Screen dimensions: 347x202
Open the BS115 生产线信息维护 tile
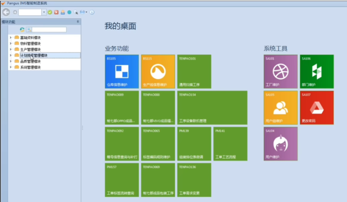tap(158, 72)
